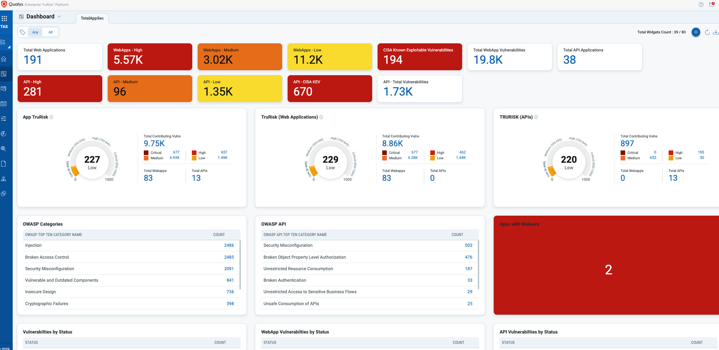Open the help question mark icon

click(701, 5)
